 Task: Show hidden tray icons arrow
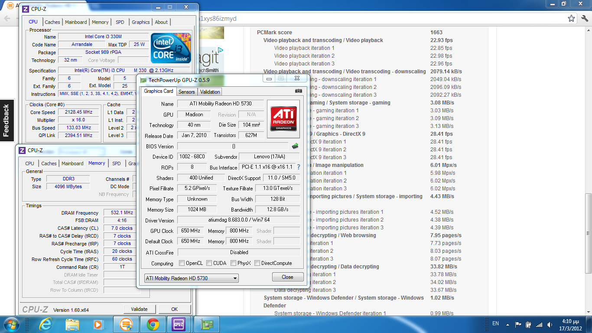point(507,324)
